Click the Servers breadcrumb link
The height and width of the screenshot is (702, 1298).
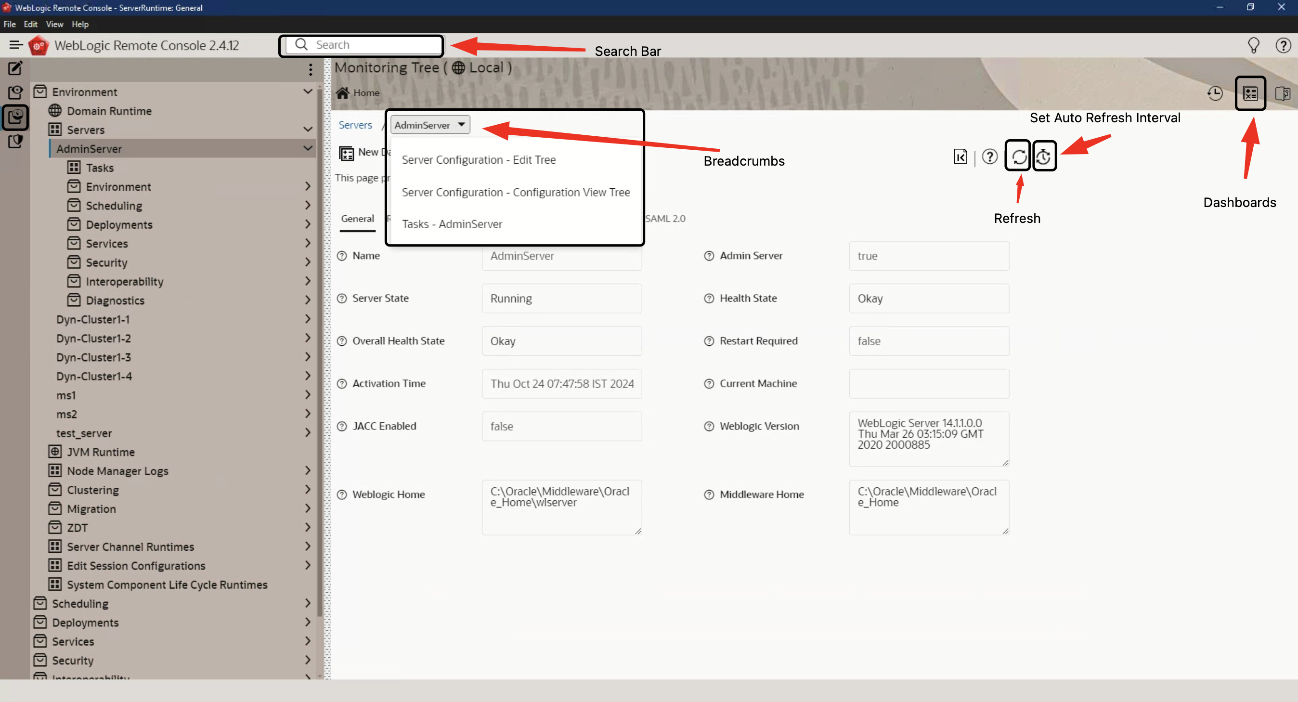[355, 125]
